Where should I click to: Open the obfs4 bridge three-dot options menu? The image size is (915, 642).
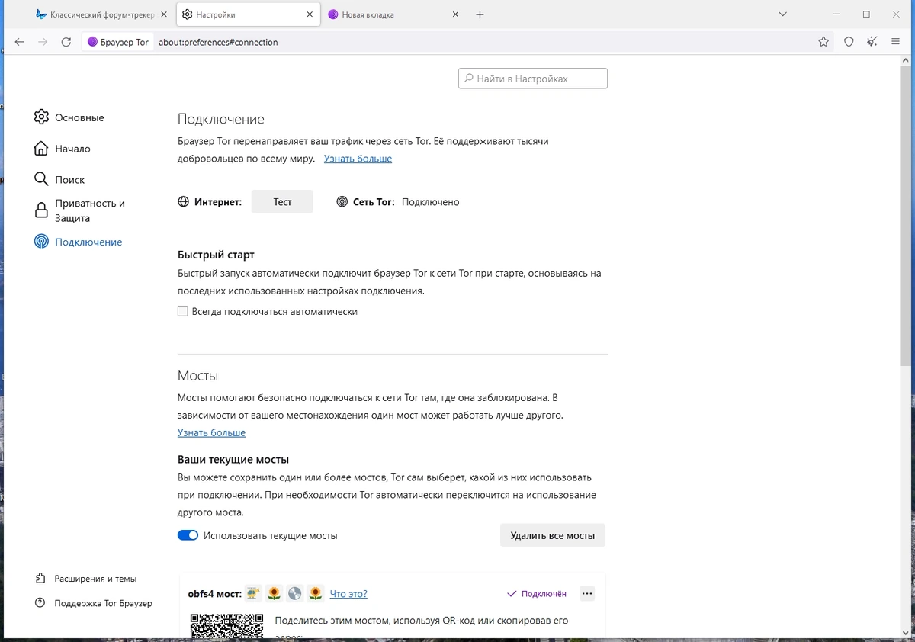(586, 593)
